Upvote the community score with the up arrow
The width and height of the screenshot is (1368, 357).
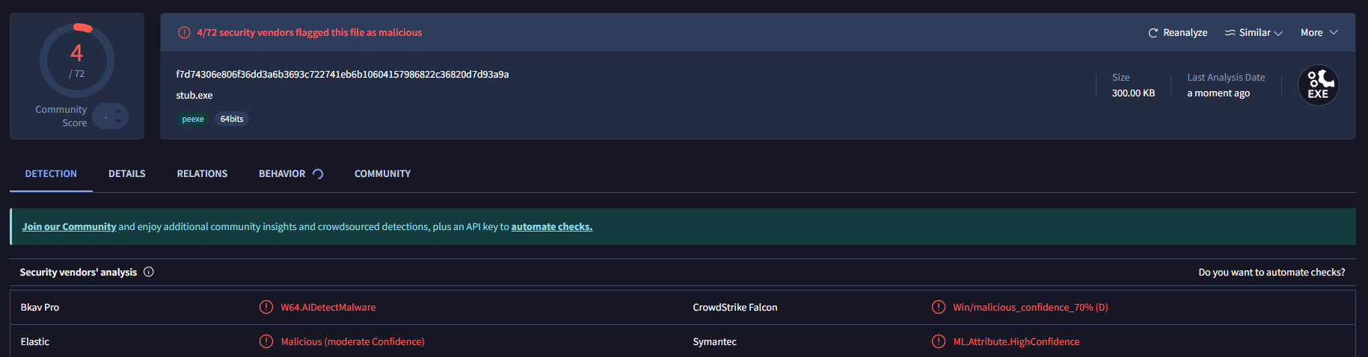coord(118,111)
